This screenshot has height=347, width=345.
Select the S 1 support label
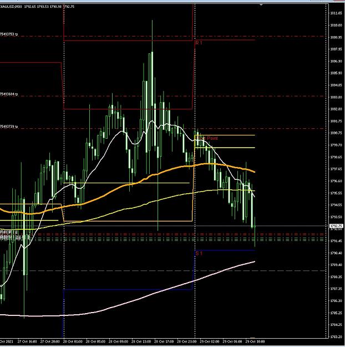199,253
